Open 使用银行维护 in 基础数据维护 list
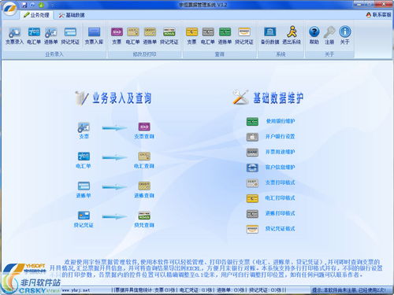The width and height of the screenshot is (394, 295). (270, 121)
